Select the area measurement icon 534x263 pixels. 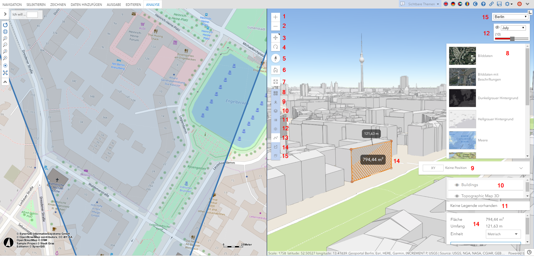click(275, 147)
